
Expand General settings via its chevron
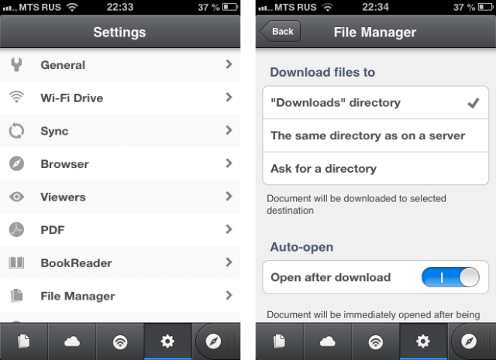(229, 64)
